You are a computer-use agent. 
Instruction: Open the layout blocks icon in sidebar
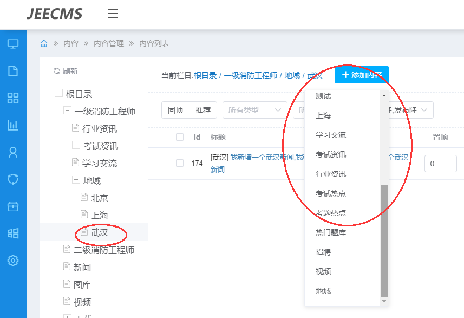pos(13,233)
